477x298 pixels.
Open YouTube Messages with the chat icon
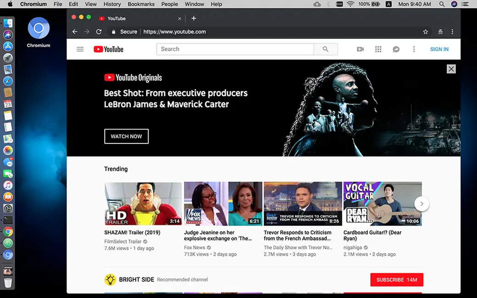click(396, 49)
